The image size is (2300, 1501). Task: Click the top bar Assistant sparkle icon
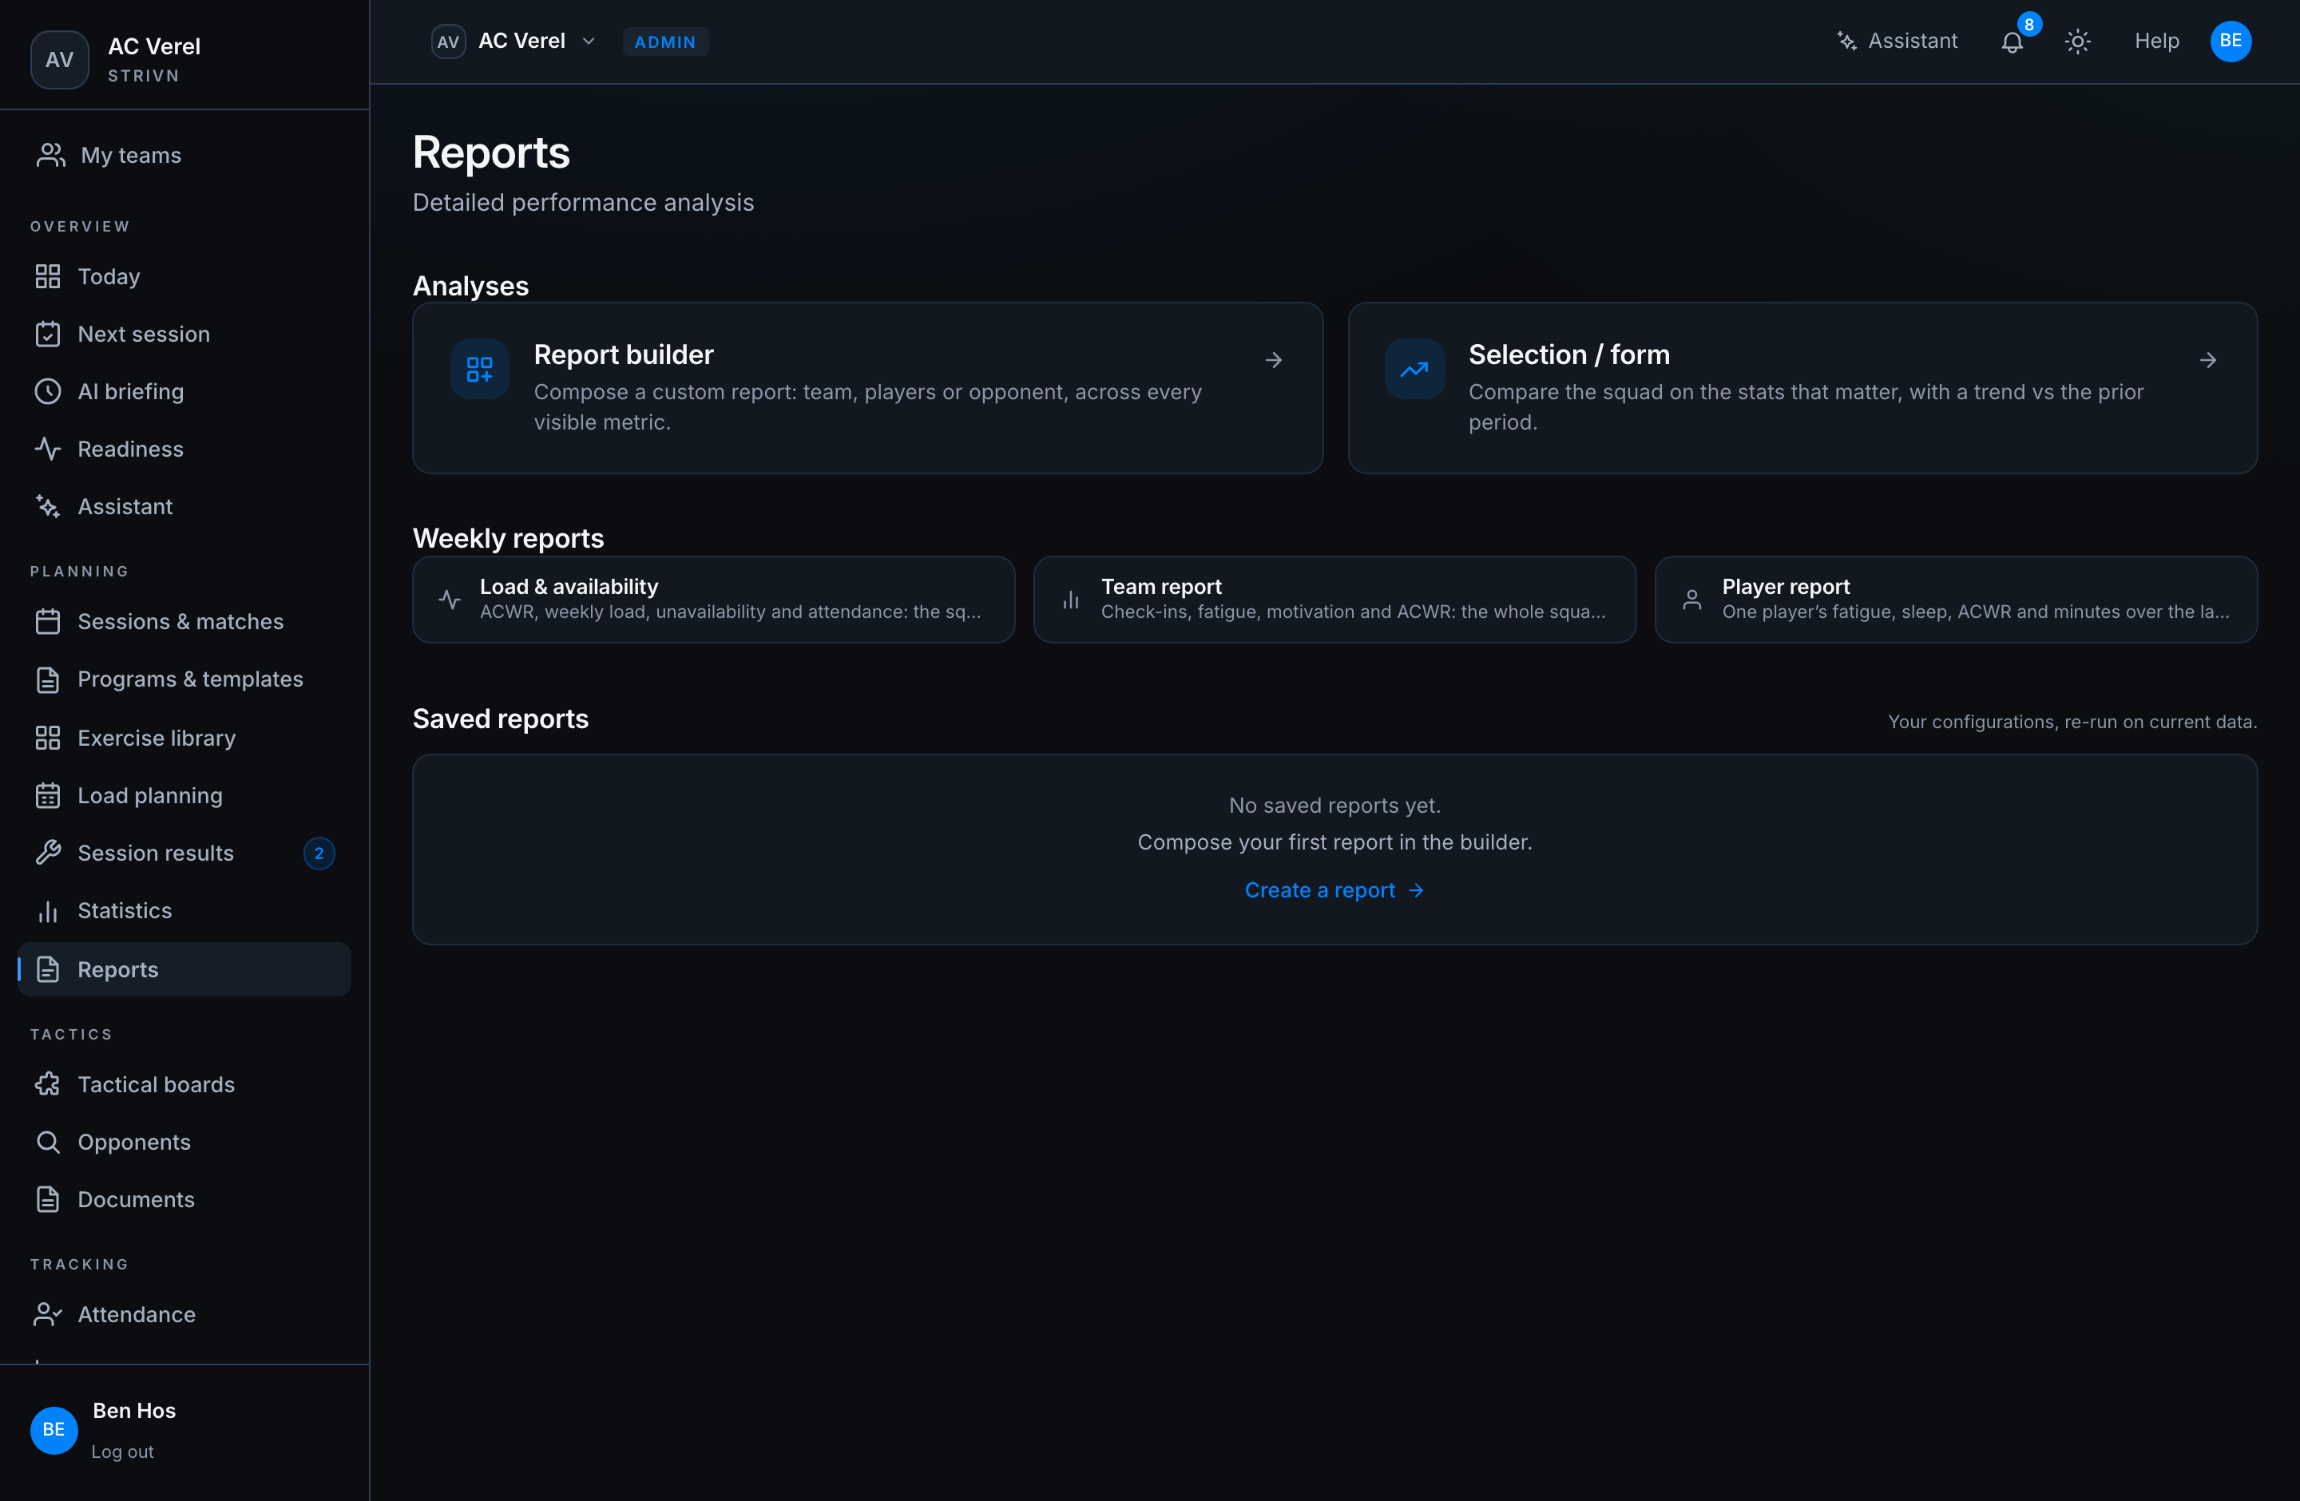1846,42
